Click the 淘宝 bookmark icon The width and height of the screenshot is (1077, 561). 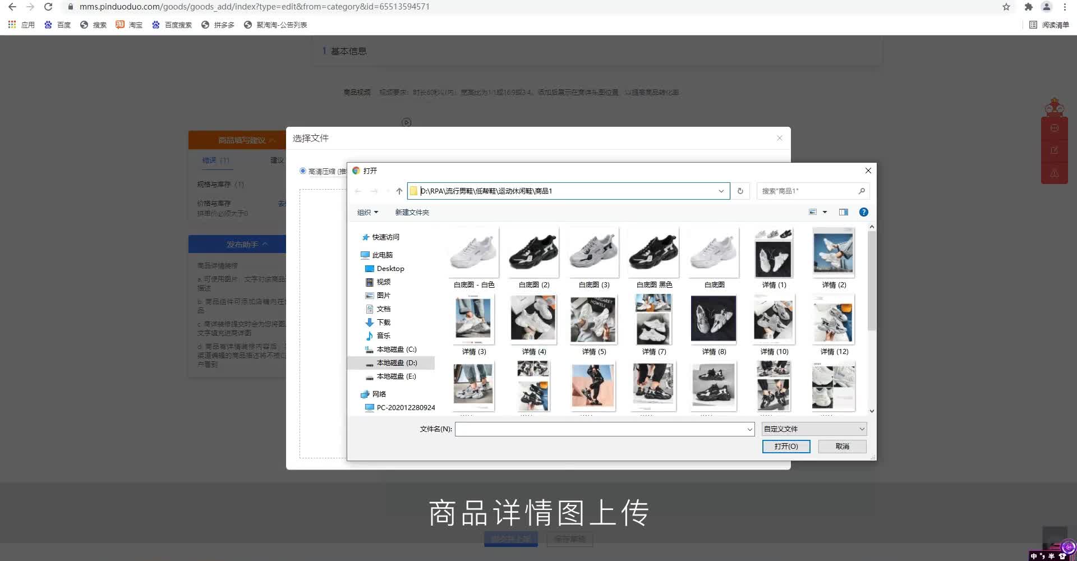pyautogui.click(x=119, y=25)
